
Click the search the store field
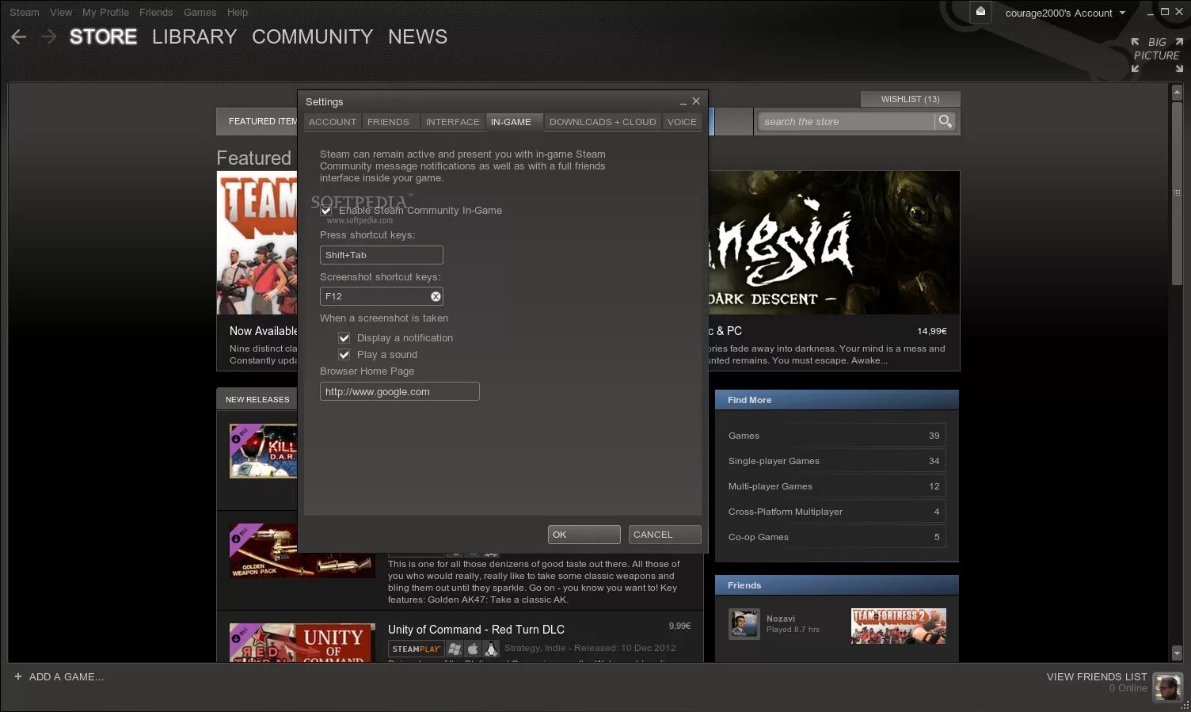(846, 121)
